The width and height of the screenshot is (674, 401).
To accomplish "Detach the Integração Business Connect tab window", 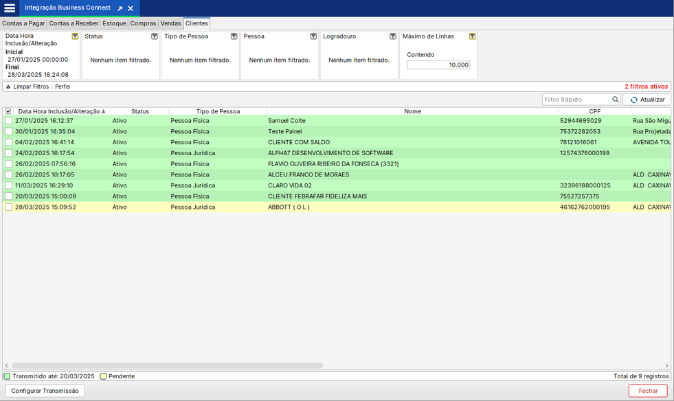I will (120, 9).
